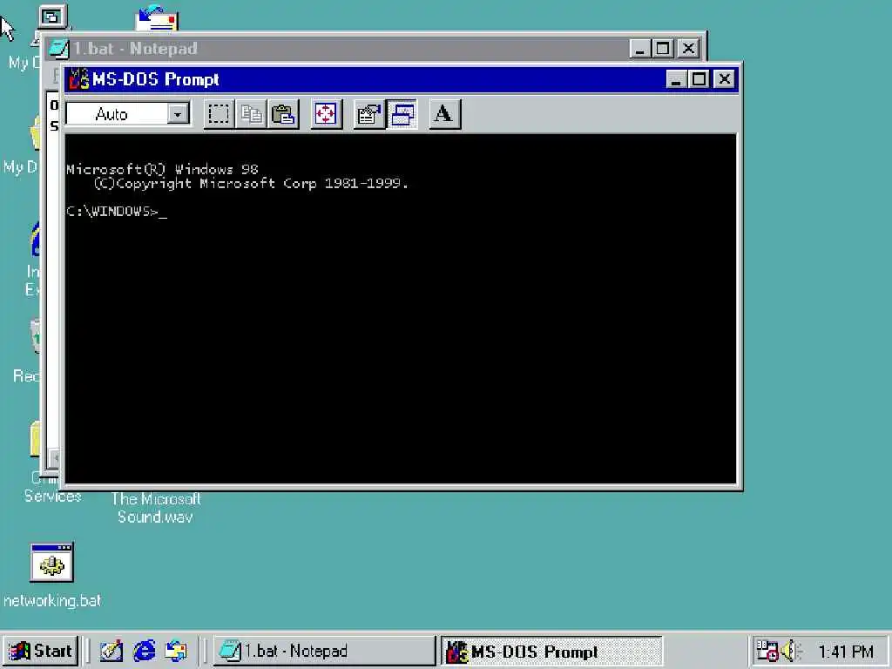Click the MS-DOS Prompt title bar icon
Viewport: 892px width, 669px height.
(x=78, y=79)
